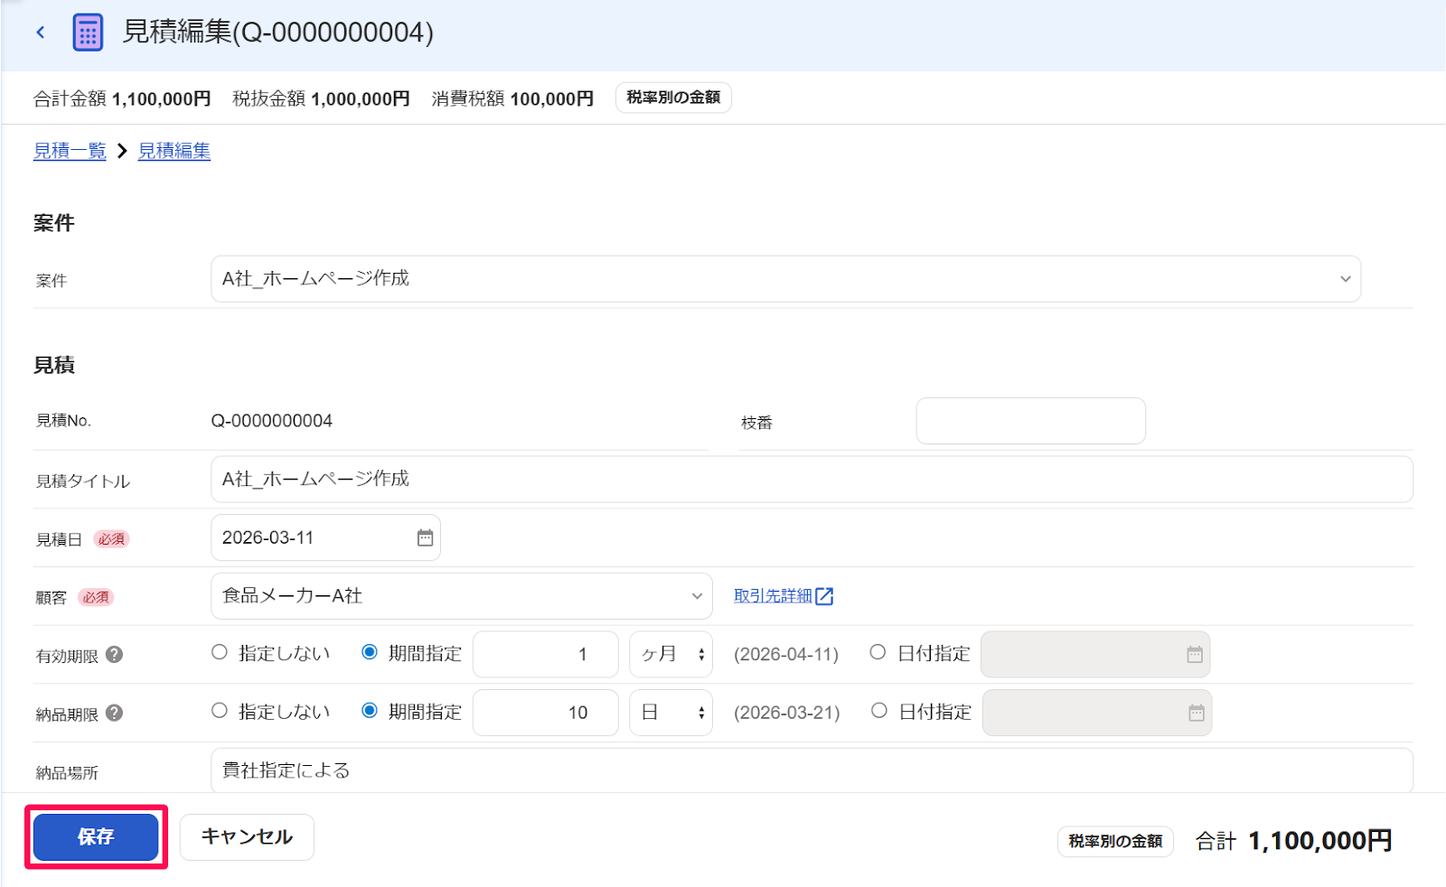Viewport: 1446px width, 887px height.
Task: Open 税率別の金額 in bottom footer
Action: click(x=1115, y=842)
